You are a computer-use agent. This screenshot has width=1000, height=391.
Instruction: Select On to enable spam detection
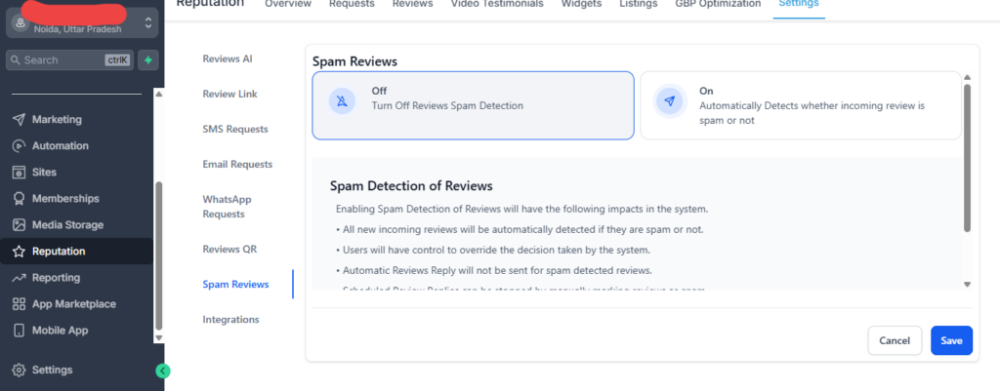coord(801,105)
